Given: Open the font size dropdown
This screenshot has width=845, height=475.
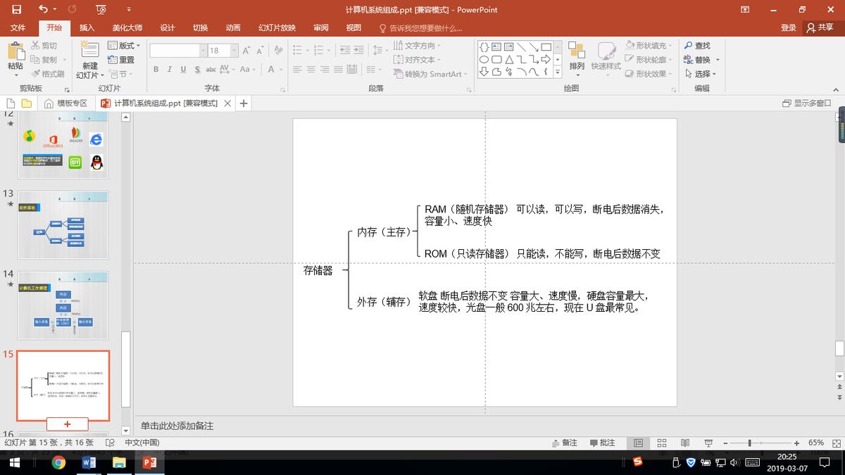Looking at the screenshot, I should (x=232, y=50).
